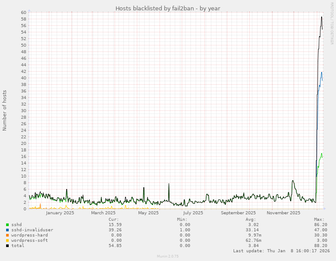Click the 'Avg:' column header
336x261 pixels.
tap(251, 220)
